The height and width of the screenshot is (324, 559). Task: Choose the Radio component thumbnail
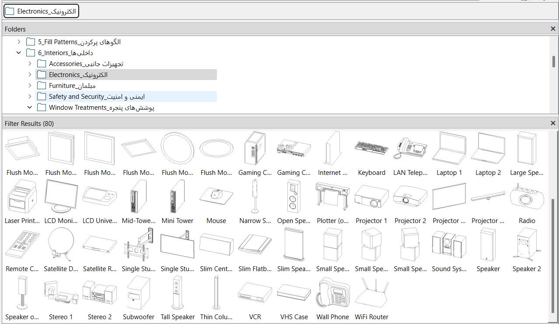(x=527, y=197)
